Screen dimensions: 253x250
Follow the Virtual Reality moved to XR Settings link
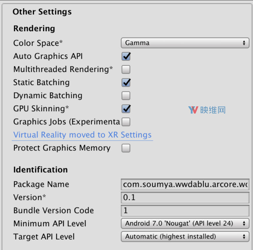pos(82,135)
